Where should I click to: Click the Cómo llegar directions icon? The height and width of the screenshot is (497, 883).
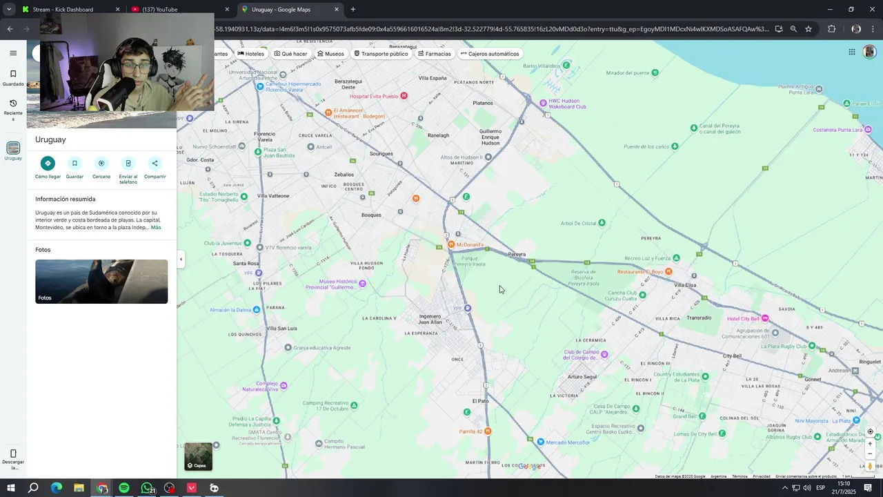pyautogui.click(x=48, y=164)
